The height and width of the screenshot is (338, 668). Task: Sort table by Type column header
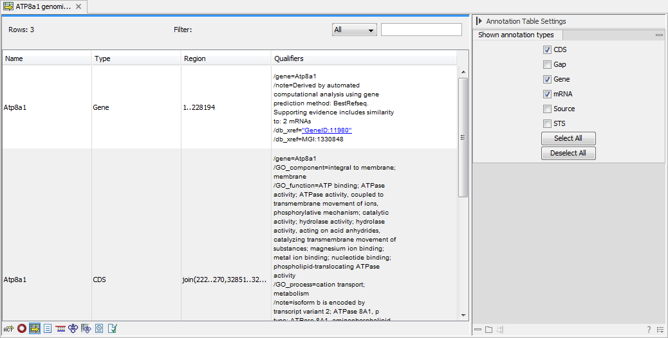click(x=135, y=58)
